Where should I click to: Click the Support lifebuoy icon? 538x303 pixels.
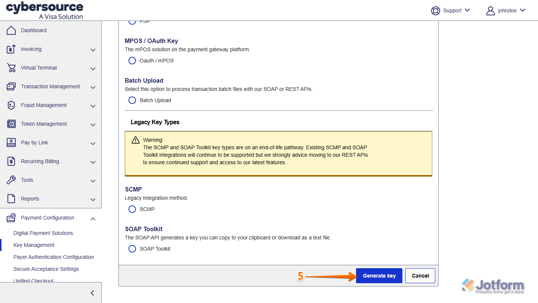tap(435, 10)
